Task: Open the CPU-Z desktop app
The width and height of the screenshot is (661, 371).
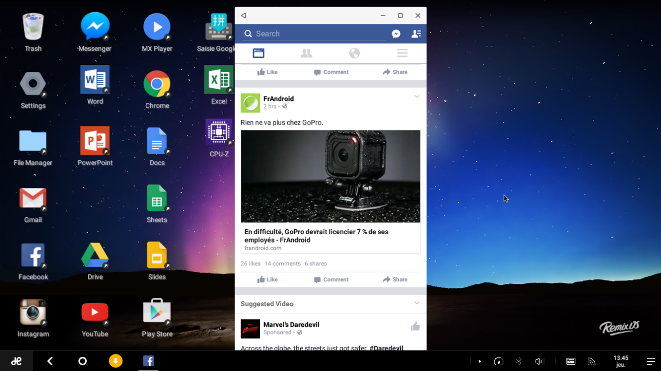Action: (x=219, y=132)
